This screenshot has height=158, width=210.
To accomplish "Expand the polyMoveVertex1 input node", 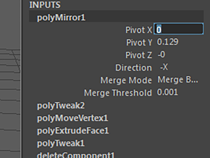I will [73, 118].
